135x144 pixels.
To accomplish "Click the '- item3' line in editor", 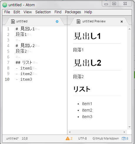I will pyautogui.click(x=24, y=79).
